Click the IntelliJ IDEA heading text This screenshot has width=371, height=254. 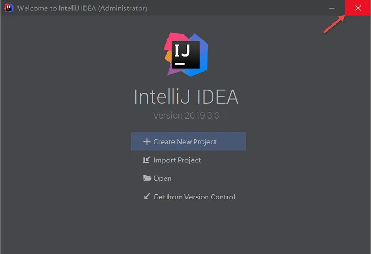point(186,97)
